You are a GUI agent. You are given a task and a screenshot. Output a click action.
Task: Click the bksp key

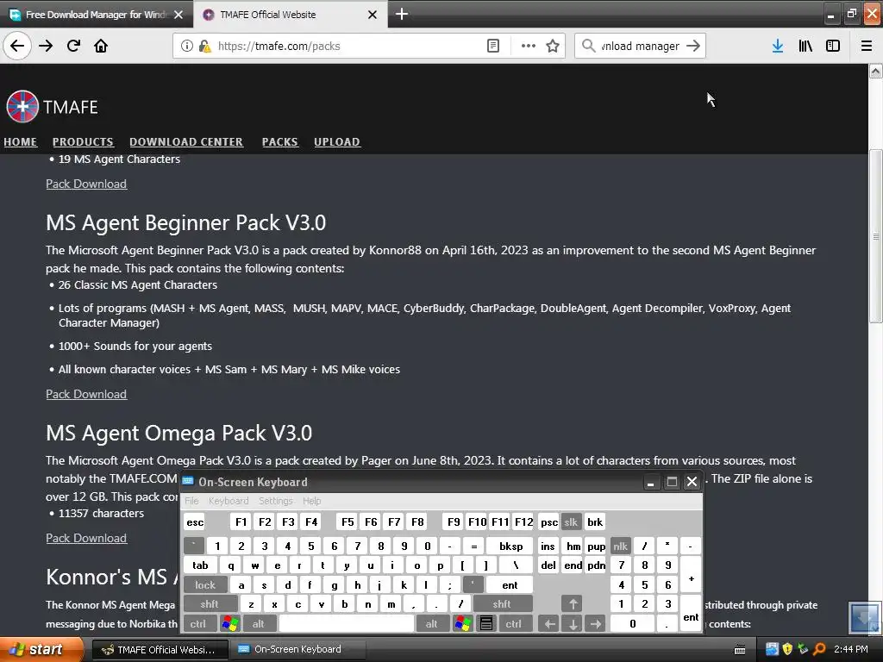[510, 546]
